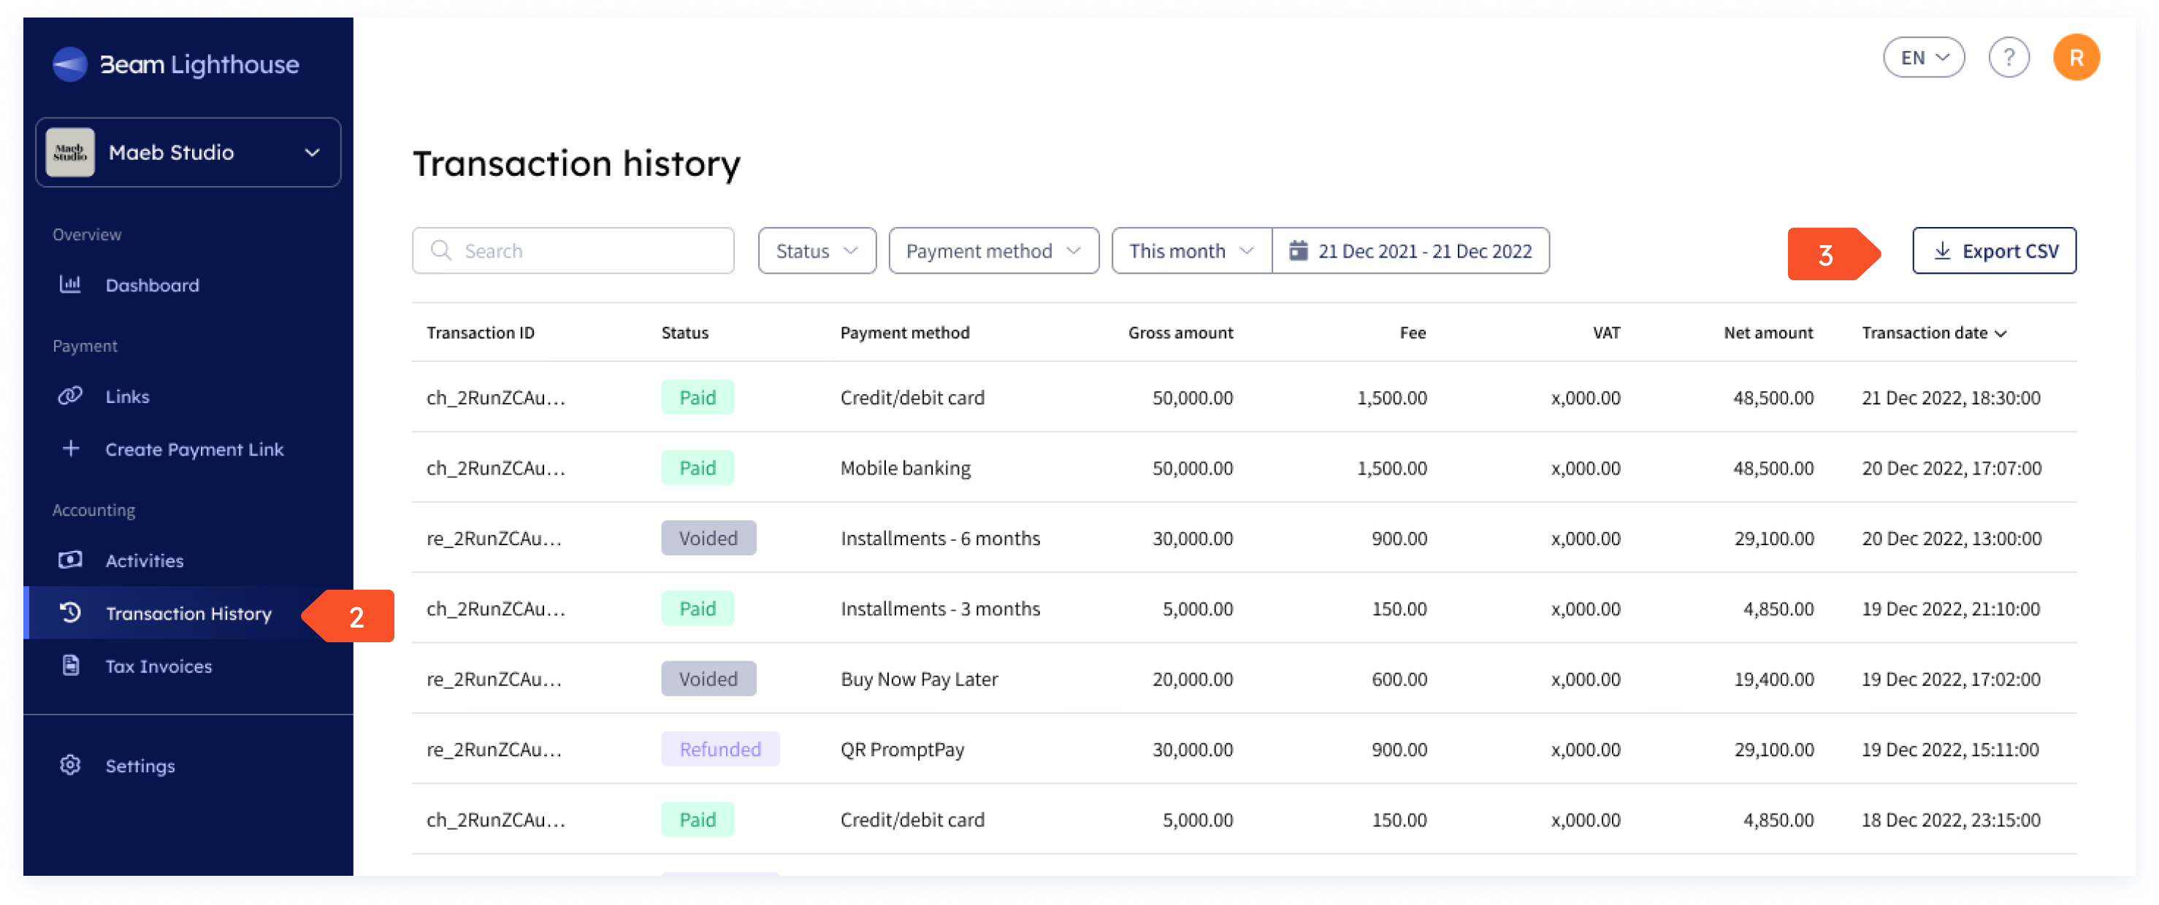Open the Settings gear icon
This screenshot has height=905, width=2159.
pyautogui.click(x=70, y=765)
